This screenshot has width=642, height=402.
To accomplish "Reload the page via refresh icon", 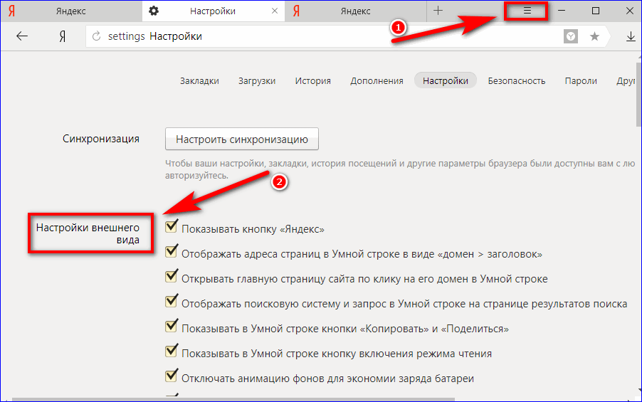I will (96, 36).
